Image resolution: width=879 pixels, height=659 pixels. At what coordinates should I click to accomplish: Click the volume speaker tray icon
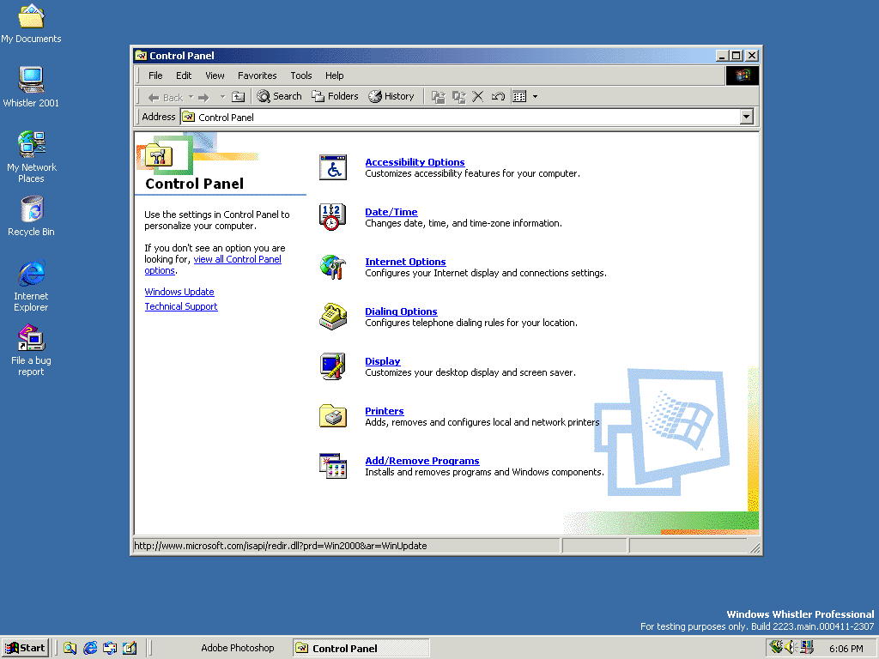coord(791,647)
